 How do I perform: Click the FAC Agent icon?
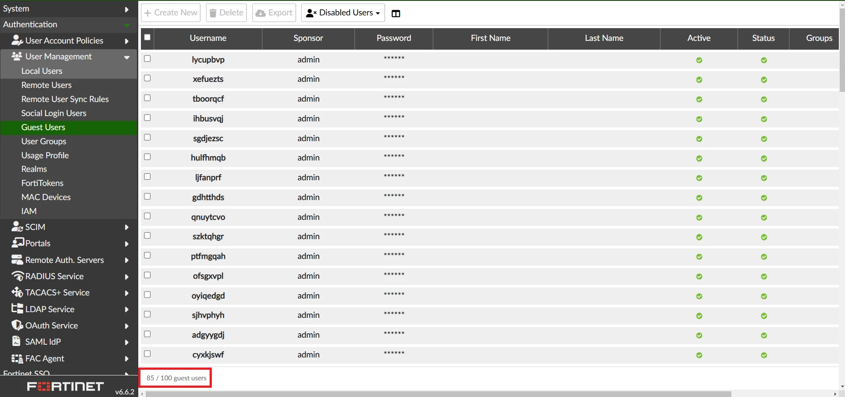(x=17, y=358)
